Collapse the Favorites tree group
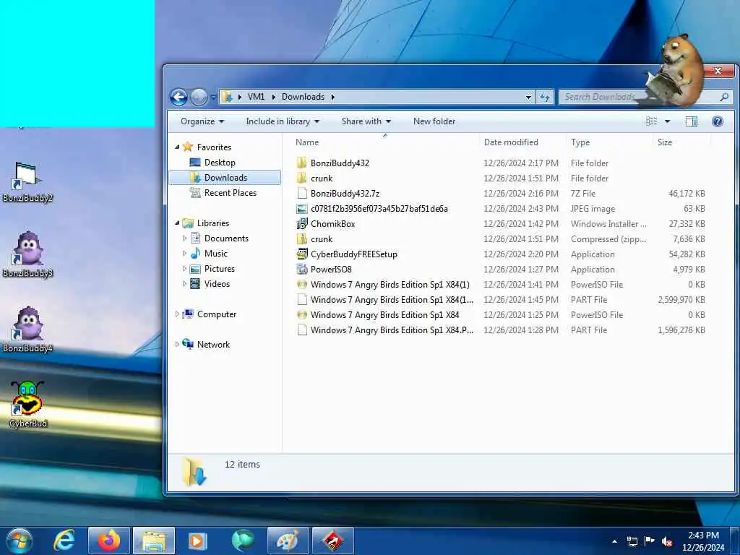The height and width of the screenshot is (555, 740). click(x=178, y=147)
